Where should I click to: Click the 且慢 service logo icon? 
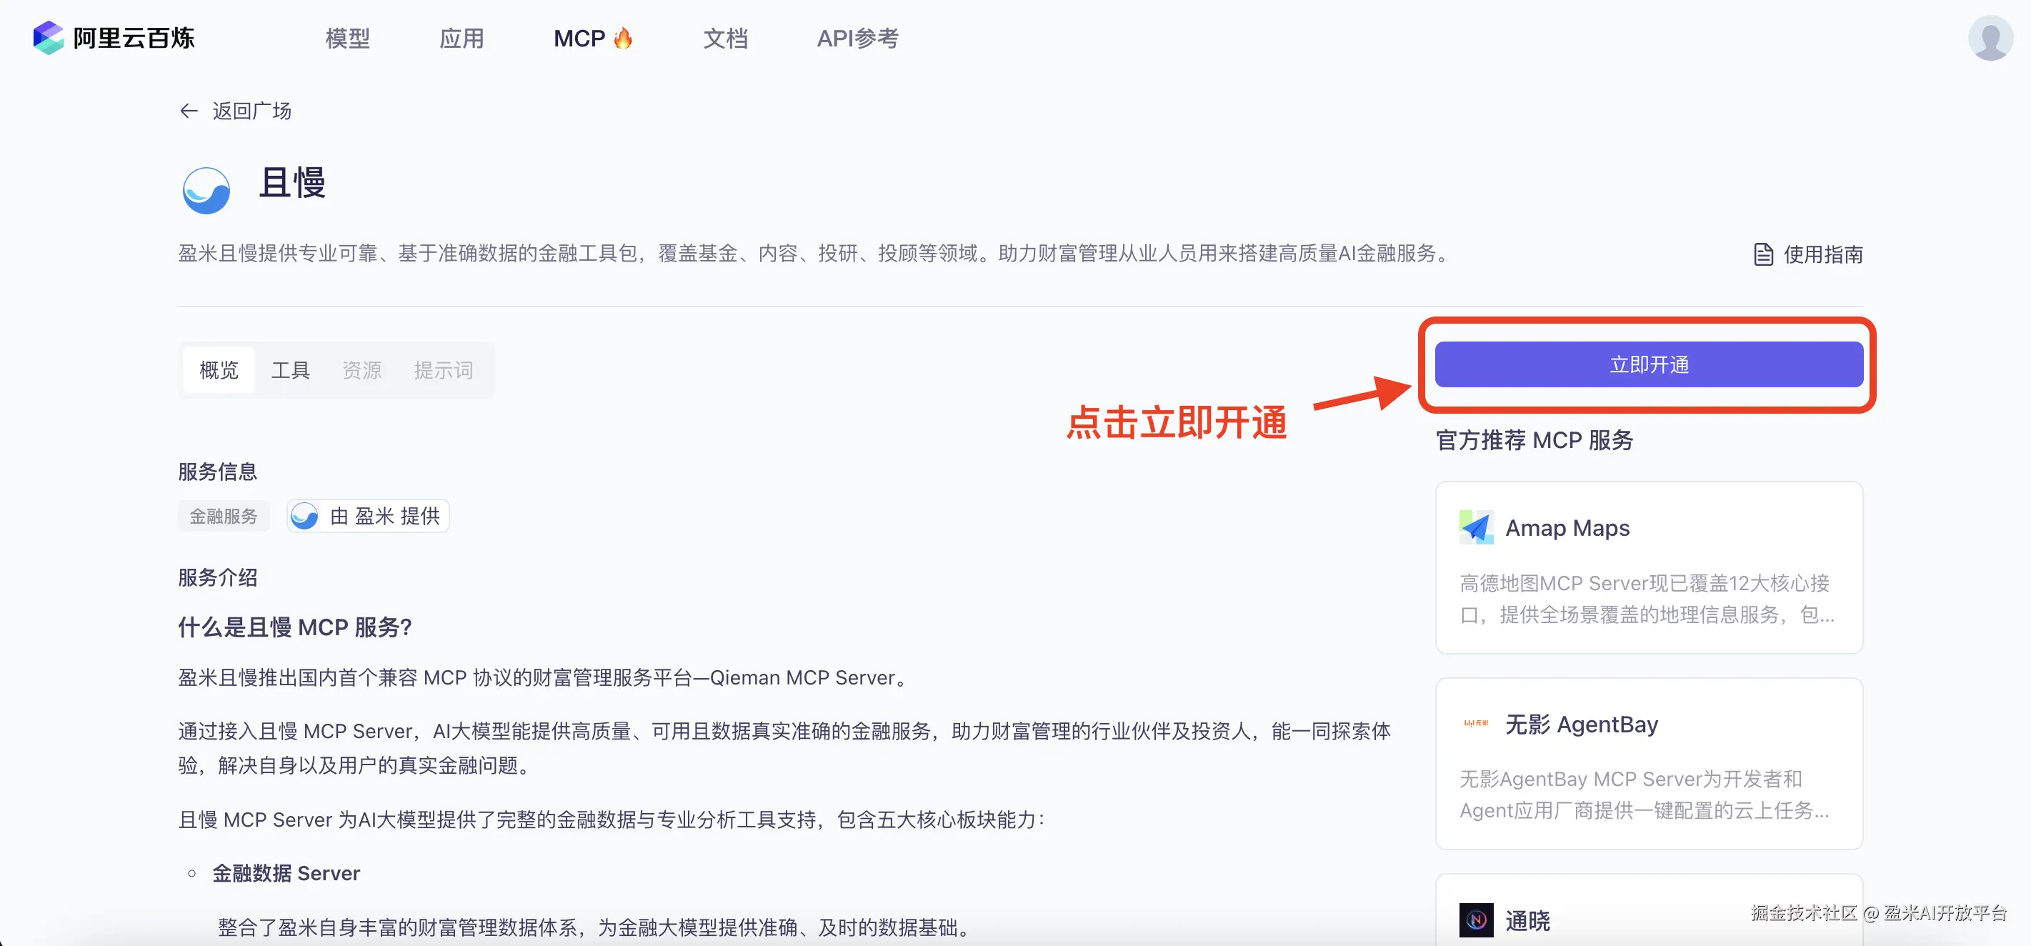[206, 190]
